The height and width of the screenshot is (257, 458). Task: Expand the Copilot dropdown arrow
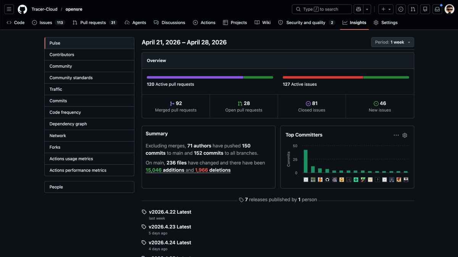tap(367, 9)
